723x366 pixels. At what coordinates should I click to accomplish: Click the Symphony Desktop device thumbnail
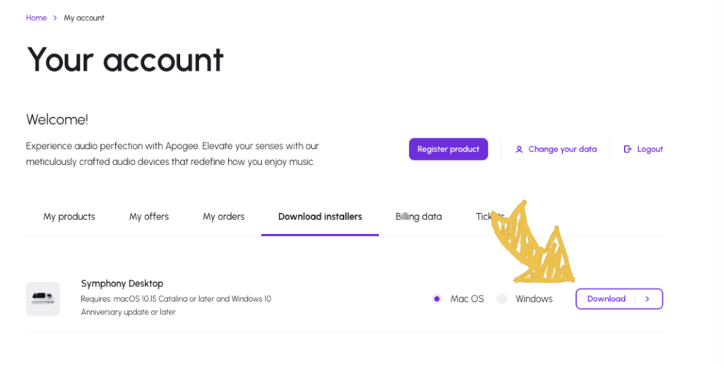(43, 299)
